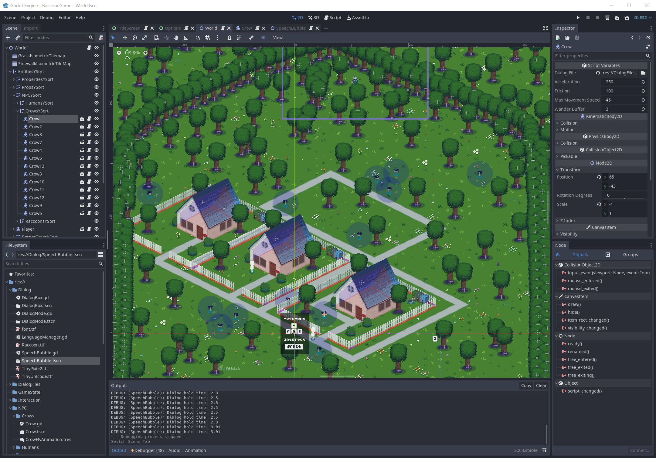656x458 pixels.
Task: Expand the Z Index section in Inspector
Action: coord(568,221)
